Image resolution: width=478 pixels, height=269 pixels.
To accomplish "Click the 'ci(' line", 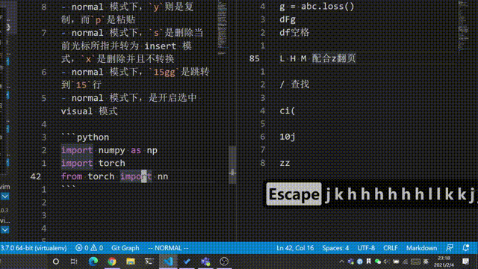I will 287,111.
